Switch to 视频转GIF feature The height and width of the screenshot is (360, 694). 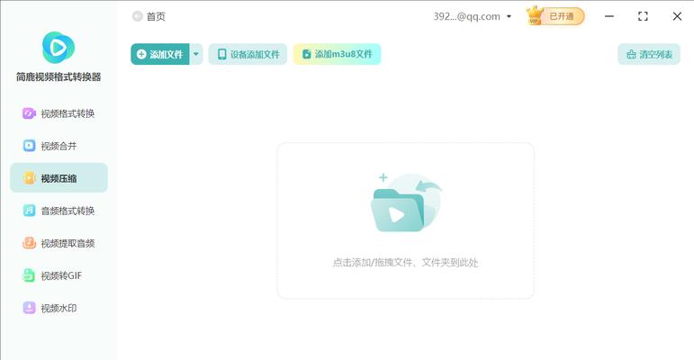point(59,275)
